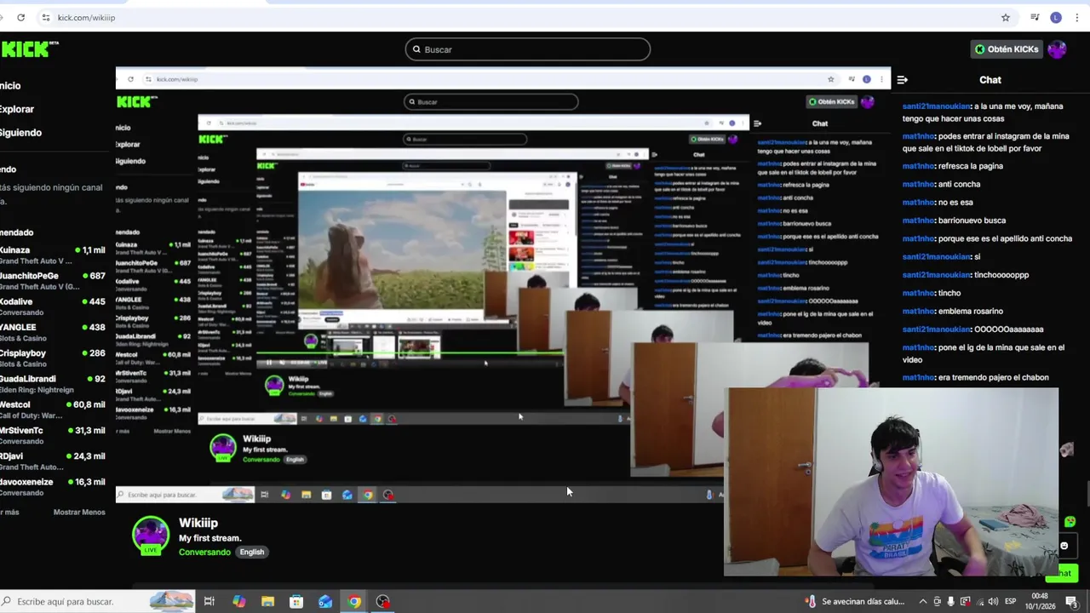The width and height of the screenshot is (1090, 613).
Task: Open the Chrome profile avatar
Action: point(1056,17)
